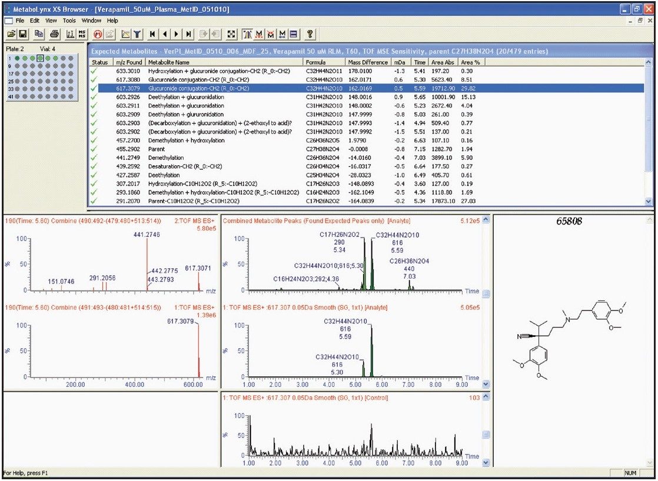Sort by the Area % column header
Image resolution: width=658 pixels, height=481 pixels.
click(x=471, y=62)
